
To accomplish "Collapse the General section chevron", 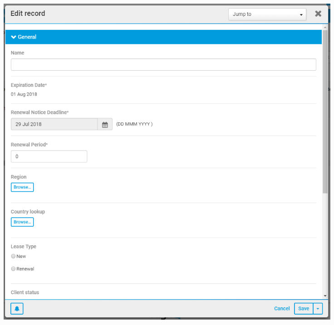I will tap(14, 37).
